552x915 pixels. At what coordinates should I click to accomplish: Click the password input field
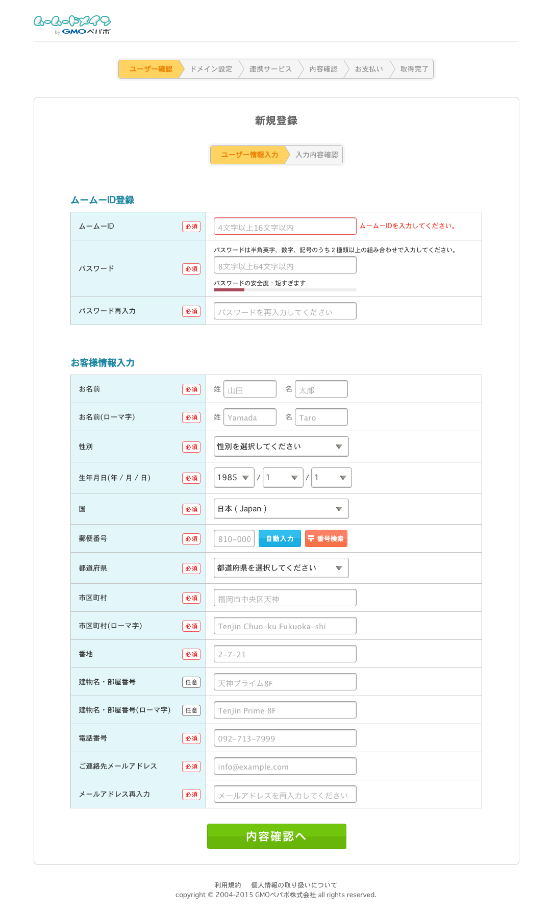coord(285,265)
